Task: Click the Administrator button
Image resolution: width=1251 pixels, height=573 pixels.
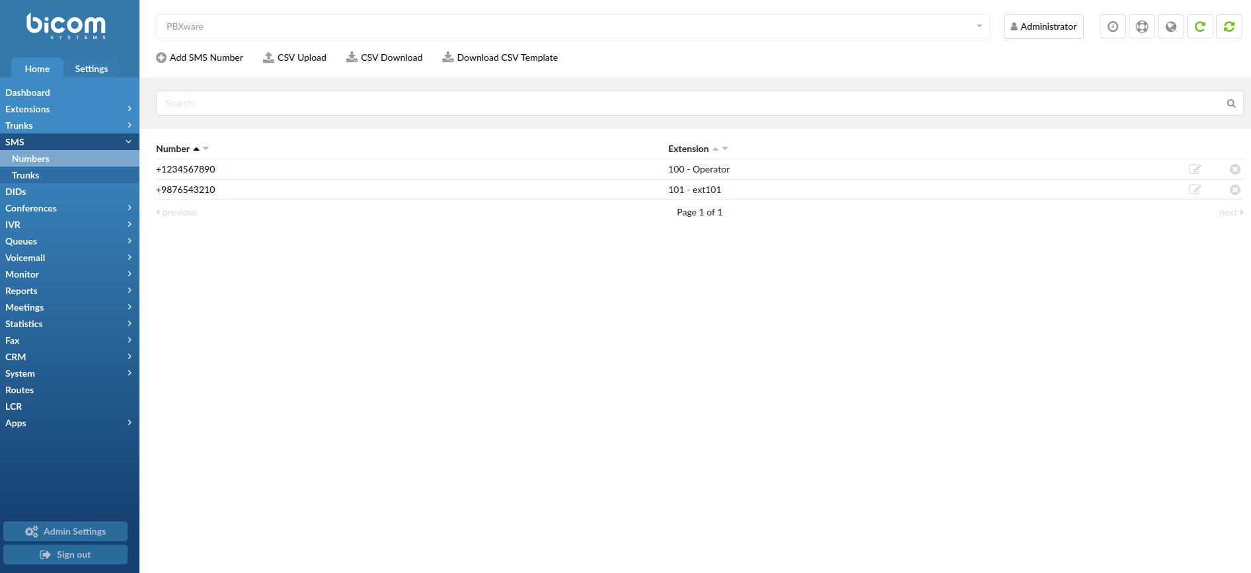Action: [x=1043, y=26]
